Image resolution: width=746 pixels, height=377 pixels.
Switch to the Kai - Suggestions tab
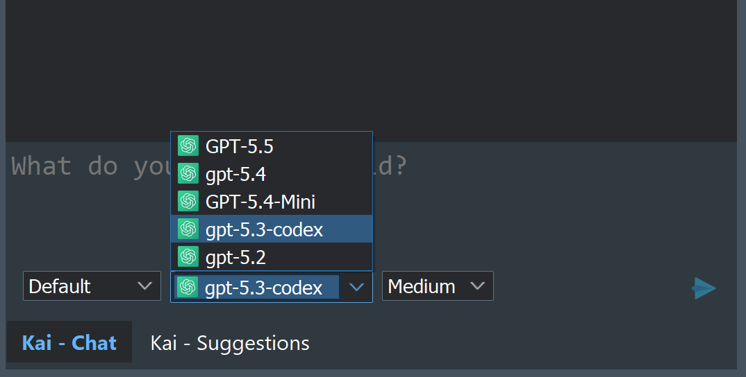(230, 343)
